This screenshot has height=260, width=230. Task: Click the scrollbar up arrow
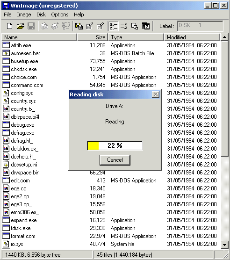tap(225, 37)
